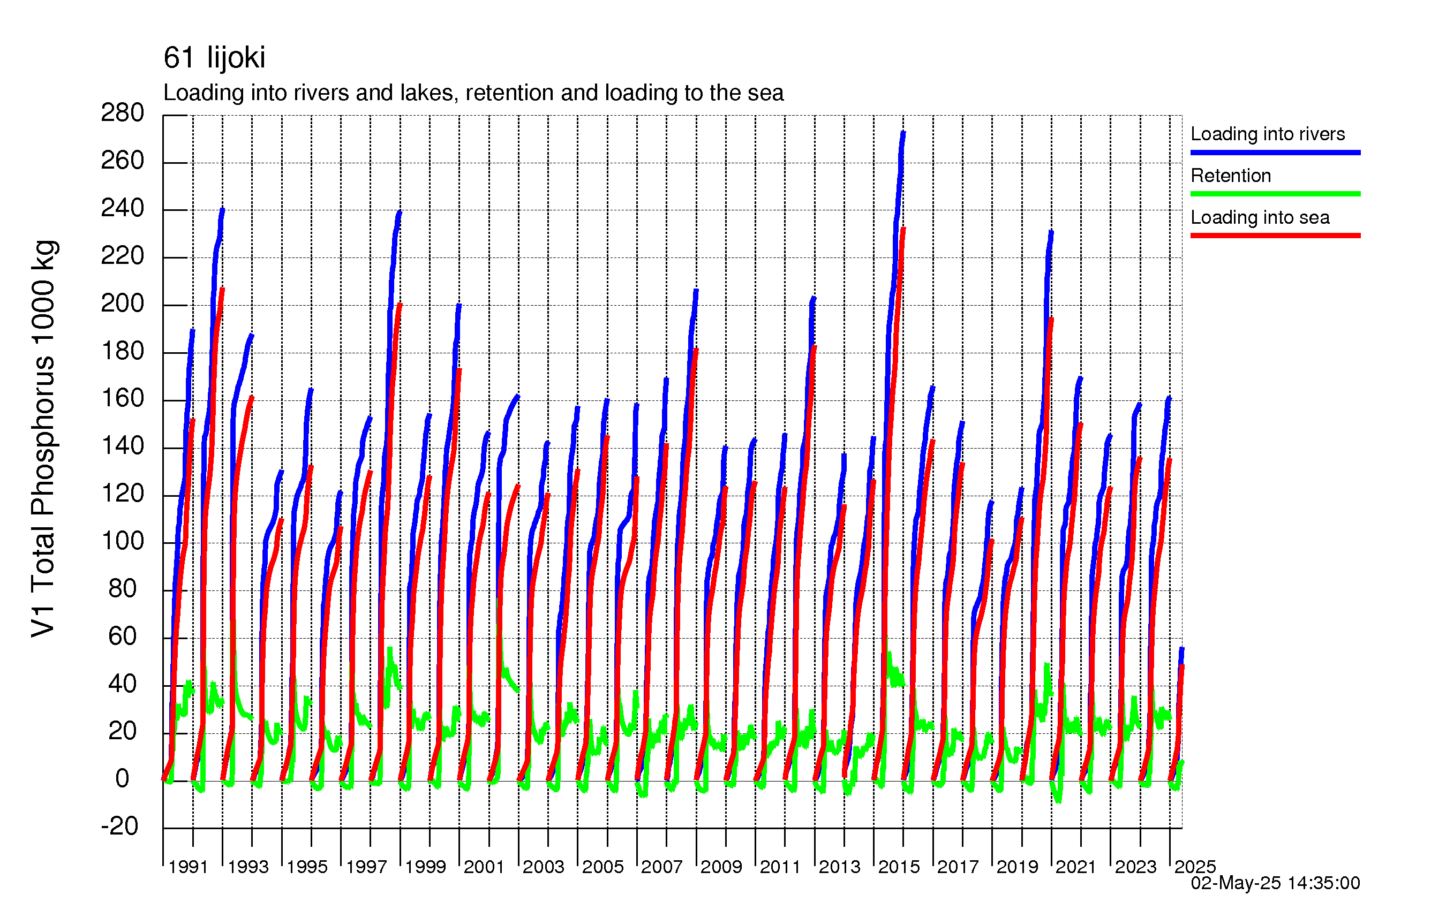
Task: Click the y-axis value 200
Action: [x=123, y=303]
